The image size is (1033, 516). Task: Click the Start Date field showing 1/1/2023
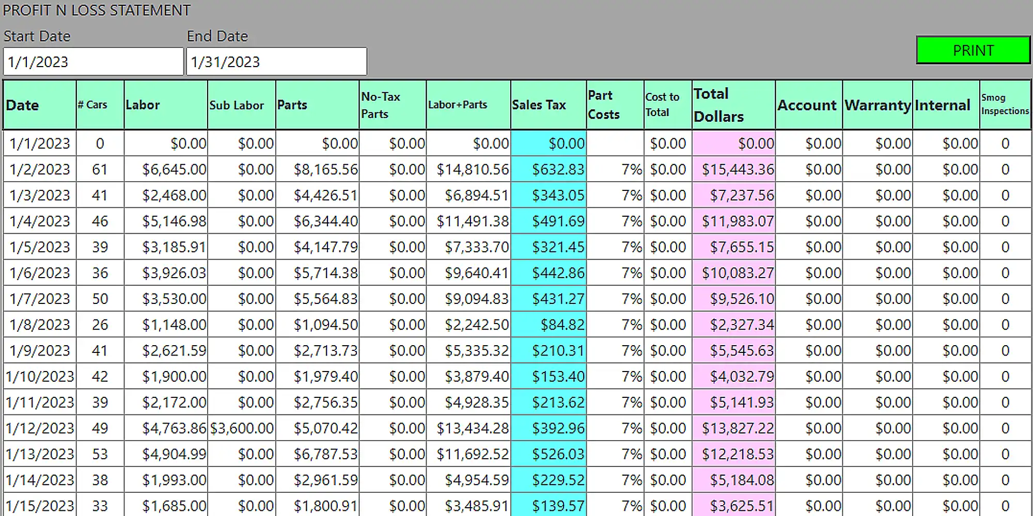tap(93, 61)
